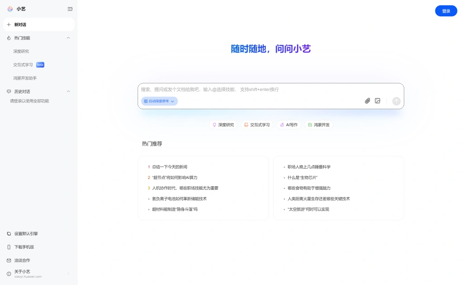
Task: Collapse the 历史对话 section
Action: [68, 92]
